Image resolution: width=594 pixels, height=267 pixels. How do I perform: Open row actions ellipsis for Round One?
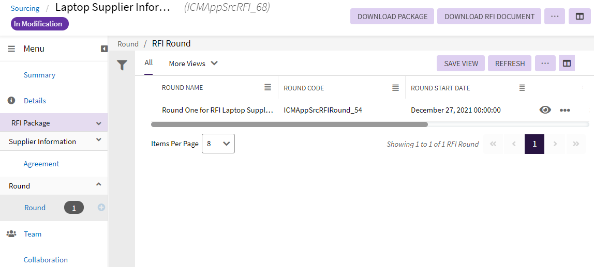565,110
